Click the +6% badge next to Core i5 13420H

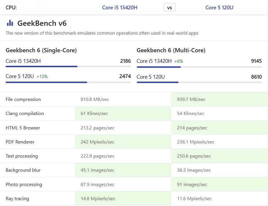(x=178, y=61)
